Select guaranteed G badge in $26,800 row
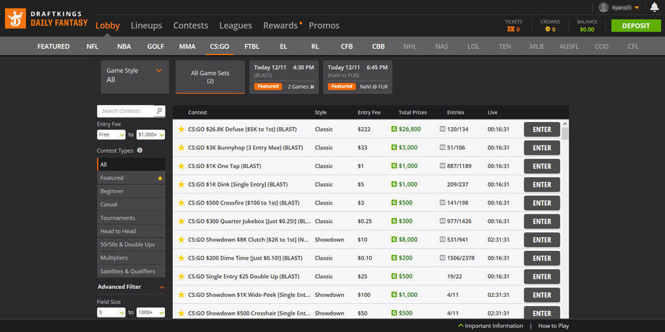Image resolution: width=665 pixels, height=332 pixels. [394, 129]
